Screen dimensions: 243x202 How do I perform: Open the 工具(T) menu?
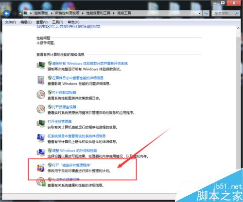[57, 22]
